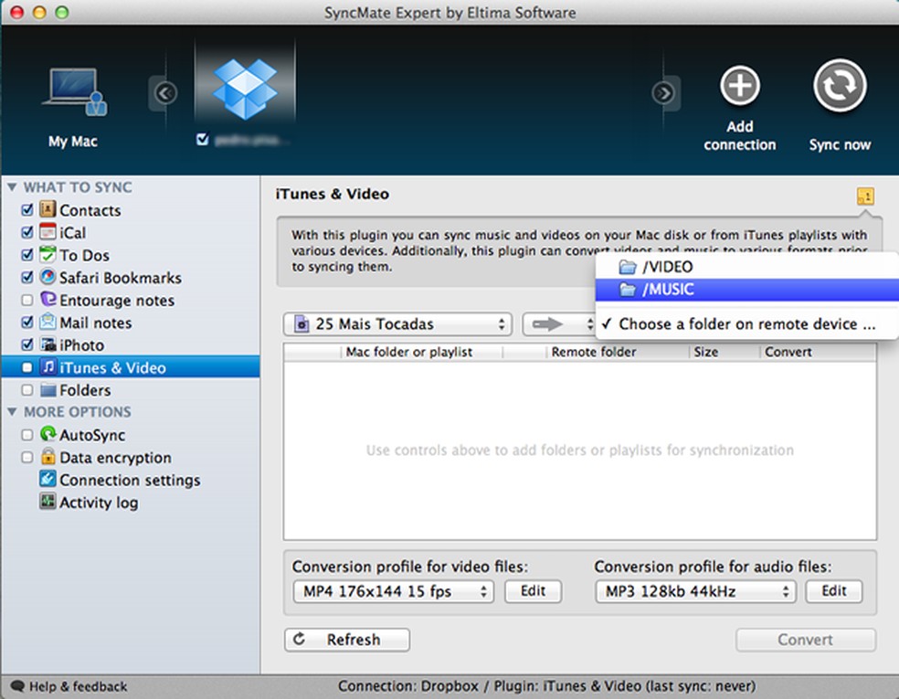Start syncing with Sync now icon
Viewport: 899px width, 699px height.
tap(840, 86)
